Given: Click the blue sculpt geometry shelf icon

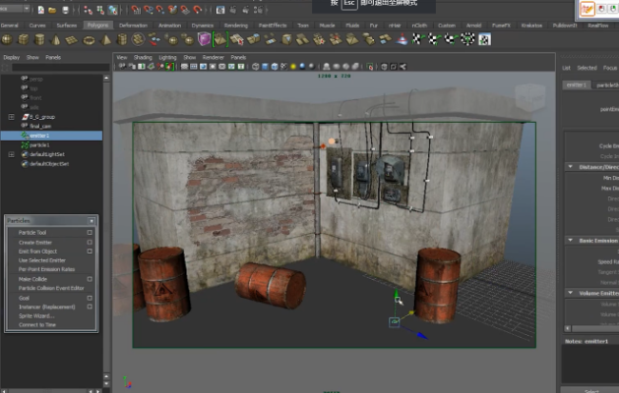Looking at the screenshot, I should coord(402,39).
